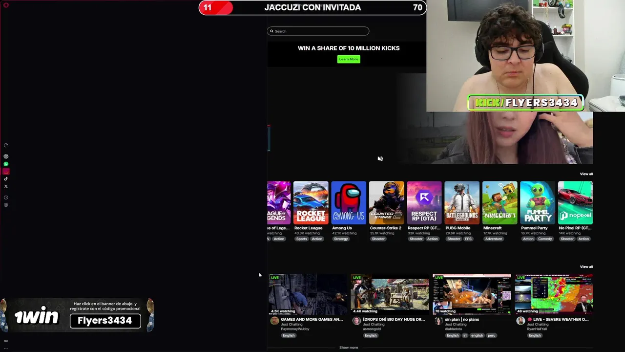Select the Adventure tag under Minecraft

click(x=494, y=239)
